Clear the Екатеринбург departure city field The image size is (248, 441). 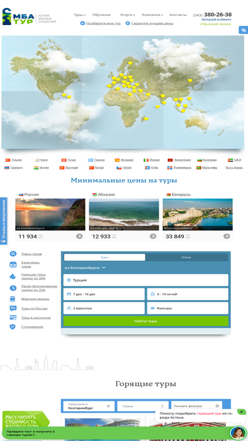coord(108,406)
